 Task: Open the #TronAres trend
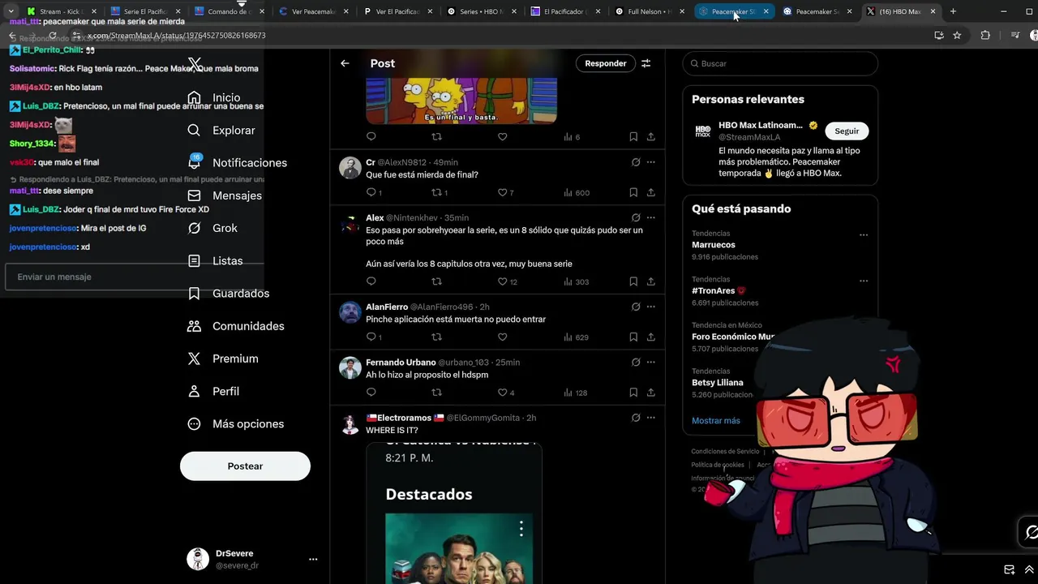[714, 290]
